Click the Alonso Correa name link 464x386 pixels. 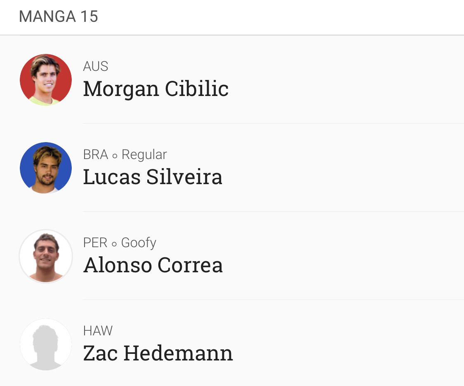(153, 265)
